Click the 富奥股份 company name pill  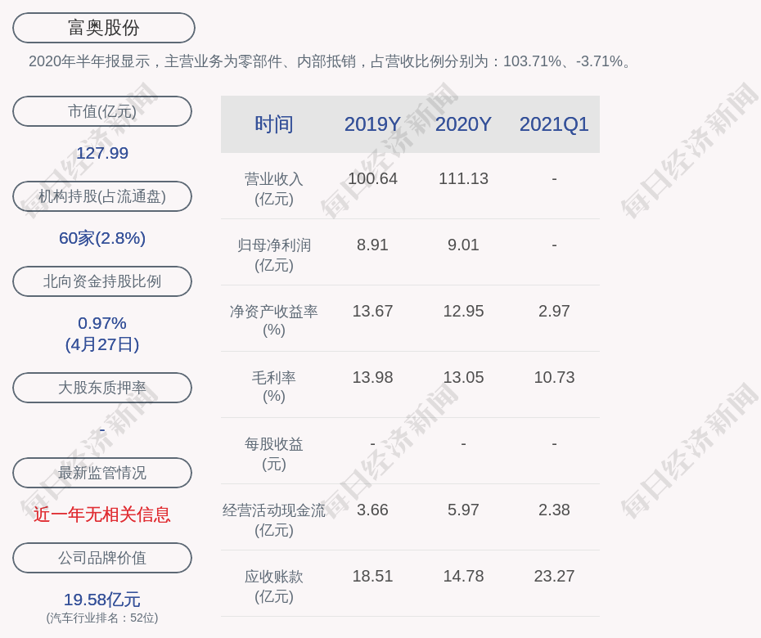click(104, 28)
